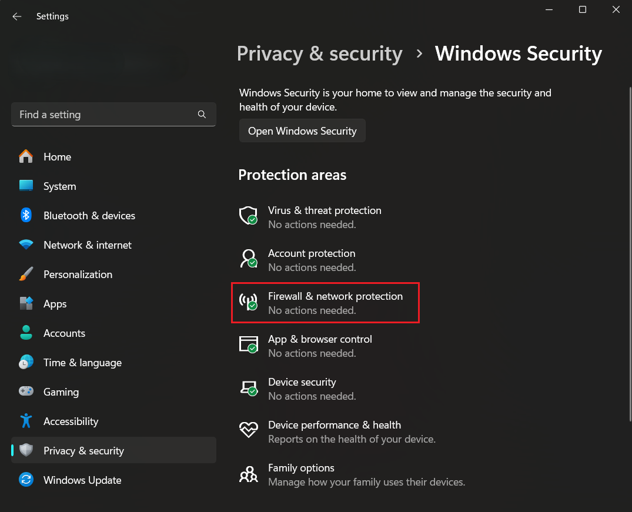This screenshot has width=632, height=512.
Task: Go to Windows Update section
Action: pyautogui.click(x=82, y=480)
